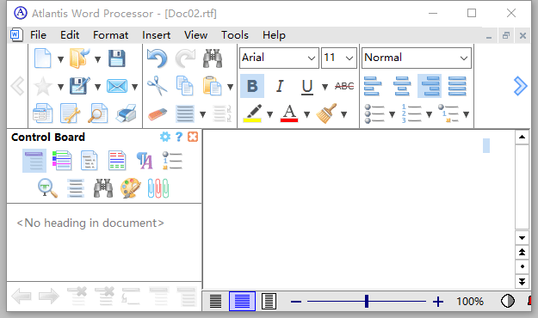Click the 100% zoom value
The height and width of the screenshot is (318, 538).
pos(470,302)
